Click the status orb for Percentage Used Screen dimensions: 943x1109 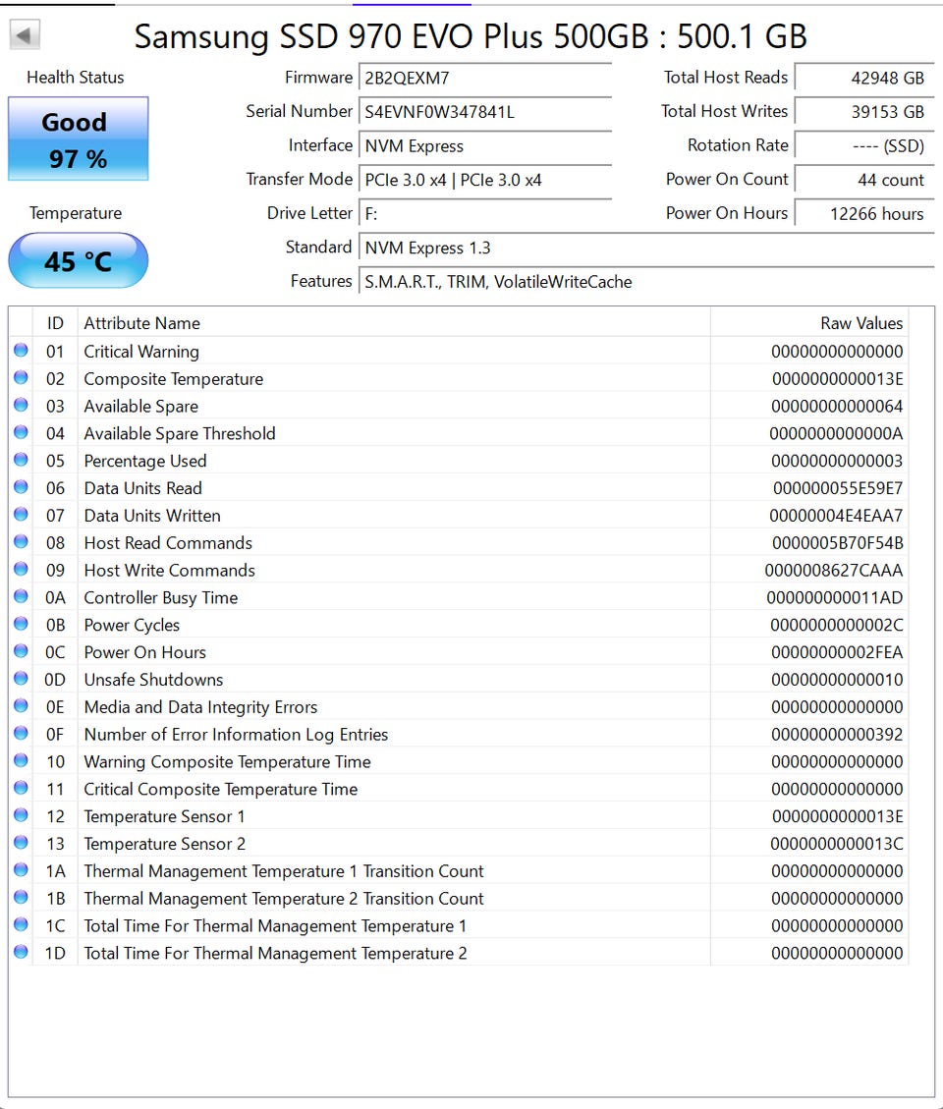pos(22,460)
